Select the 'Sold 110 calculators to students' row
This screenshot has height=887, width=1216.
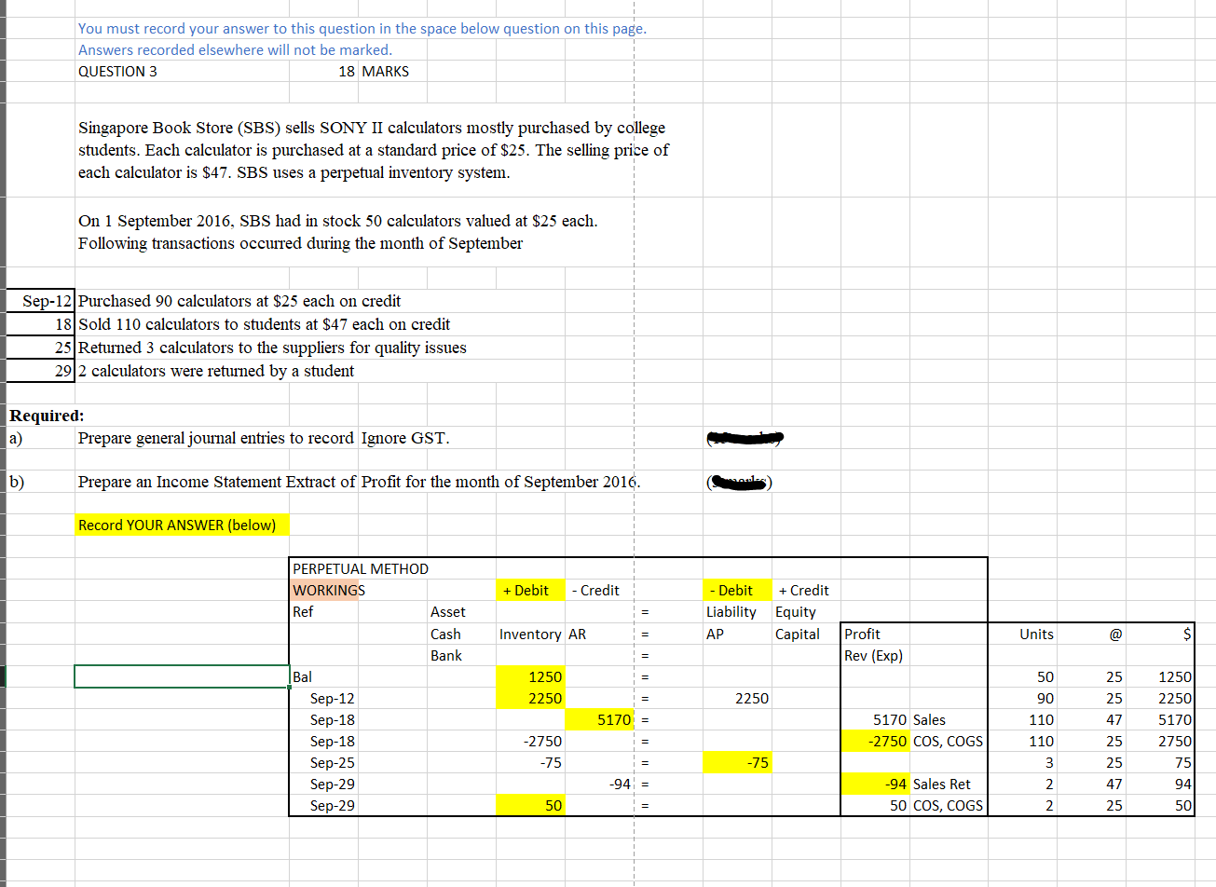pyautogui.click(x=264, y=324)
